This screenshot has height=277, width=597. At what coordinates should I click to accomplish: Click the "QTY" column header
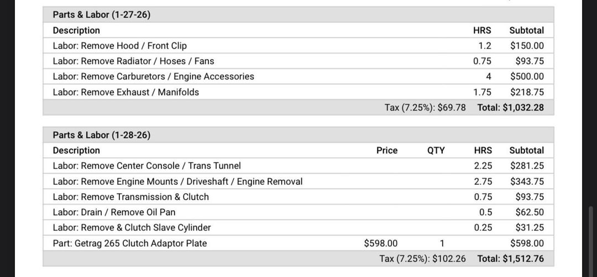point(436,150)
